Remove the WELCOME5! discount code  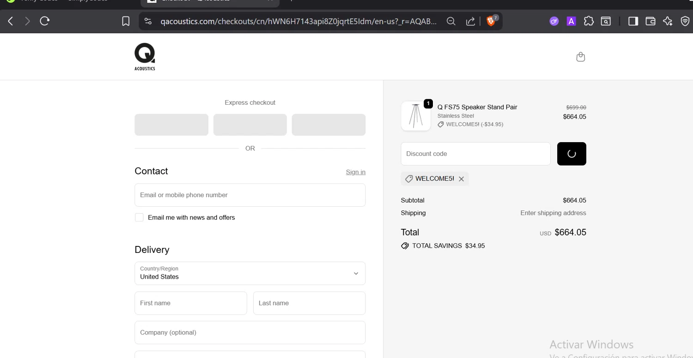tap(461, 179)
